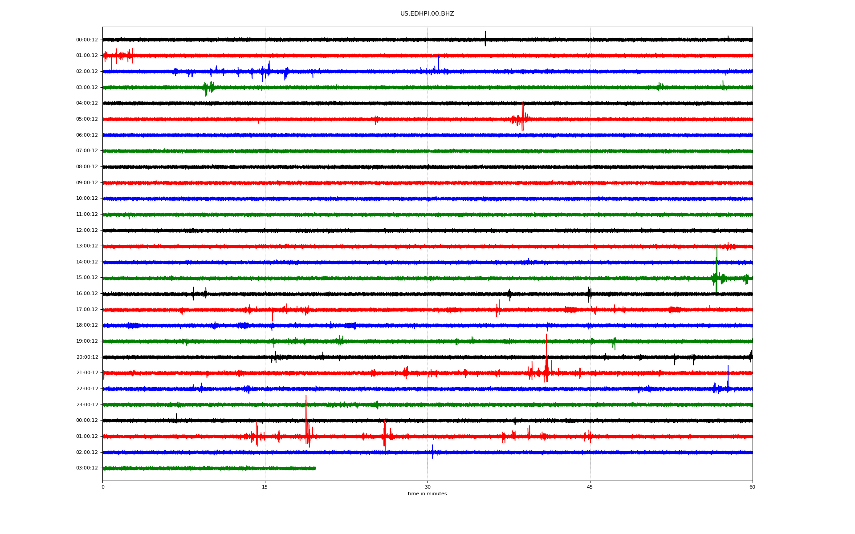Click the large green spike on 15:00:12 trace
Viewport: 855px width, 534px height.
717,267
